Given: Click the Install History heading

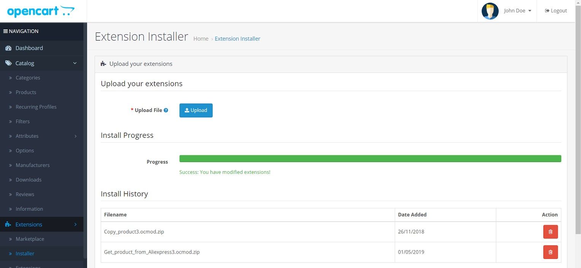Looking at the screenshot, I should (x=124, y=194).
